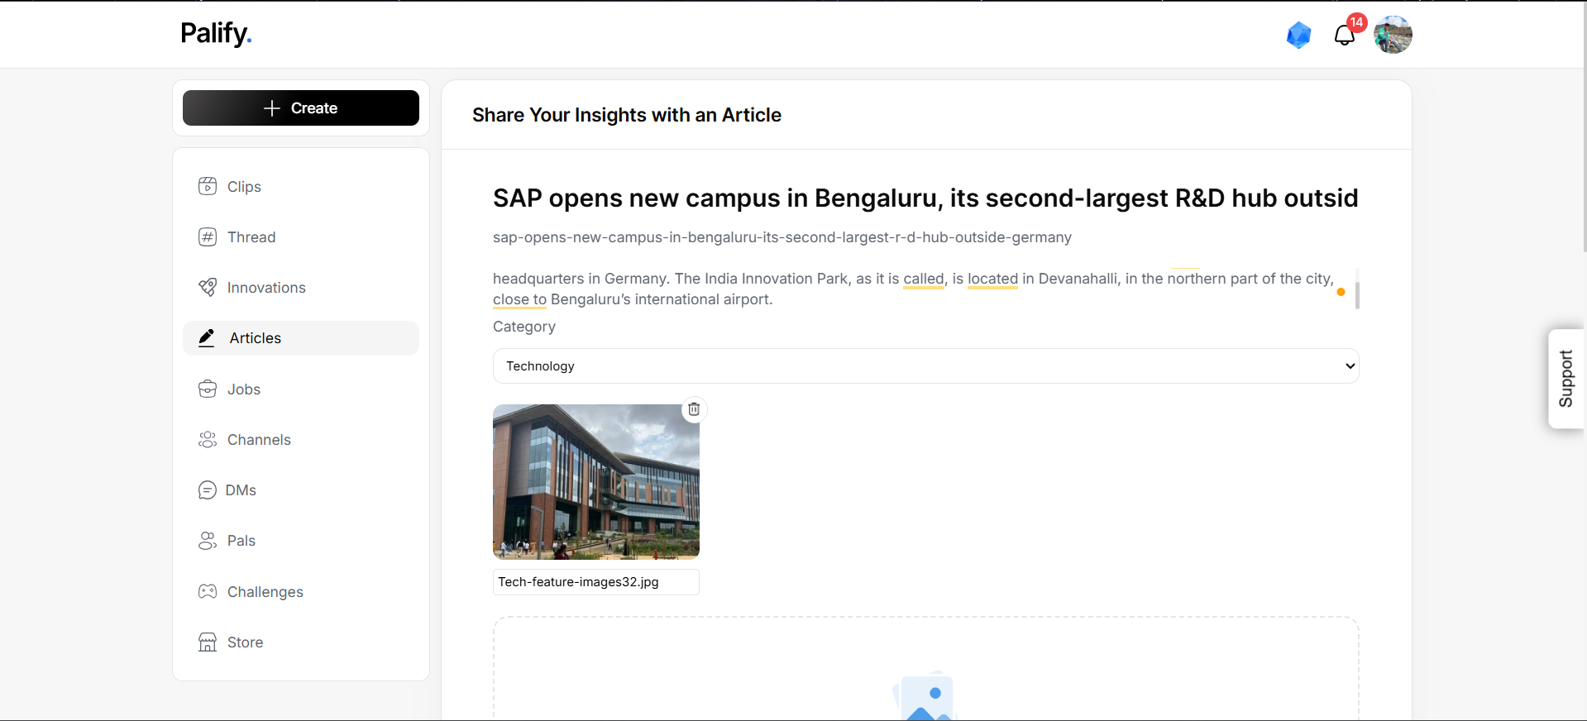
Task: Open the Challenges section
Action: (x=265, y=592)
